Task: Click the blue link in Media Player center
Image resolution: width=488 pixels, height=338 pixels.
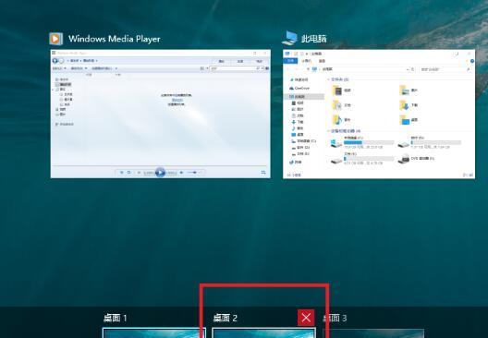Action: pyautogui.click(x=177, y=100)
